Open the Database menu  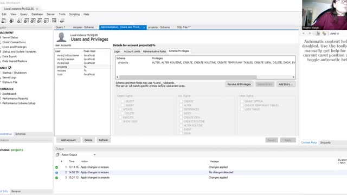[37, 14]
